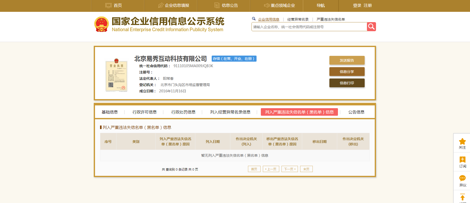470x203 pixels.
Task: Click the 末页 pagination button
Action: pyautogui.click(x=306, y=169)
